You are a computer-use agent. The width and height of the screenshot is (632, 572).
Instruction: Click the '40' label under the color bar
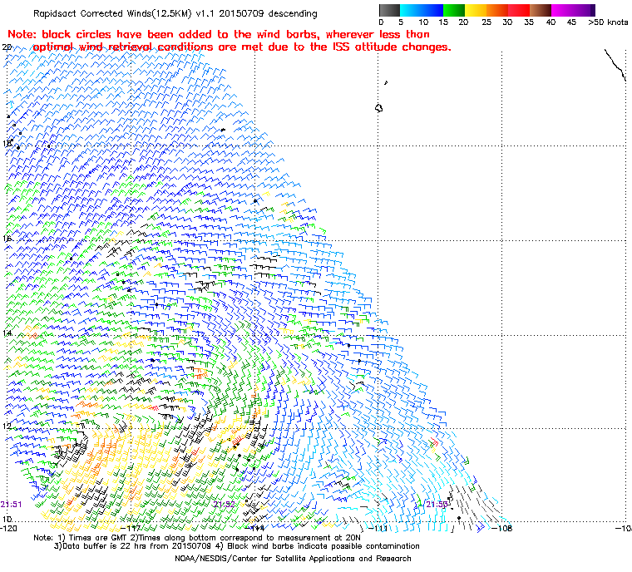pyautogui.click(x=551, y=22)
